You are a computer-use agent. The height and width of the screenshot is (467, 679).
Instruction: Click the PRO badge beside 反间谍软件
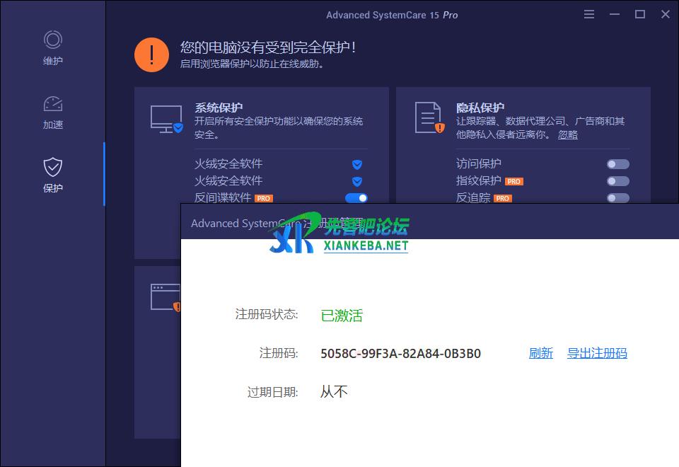[264, 199]
